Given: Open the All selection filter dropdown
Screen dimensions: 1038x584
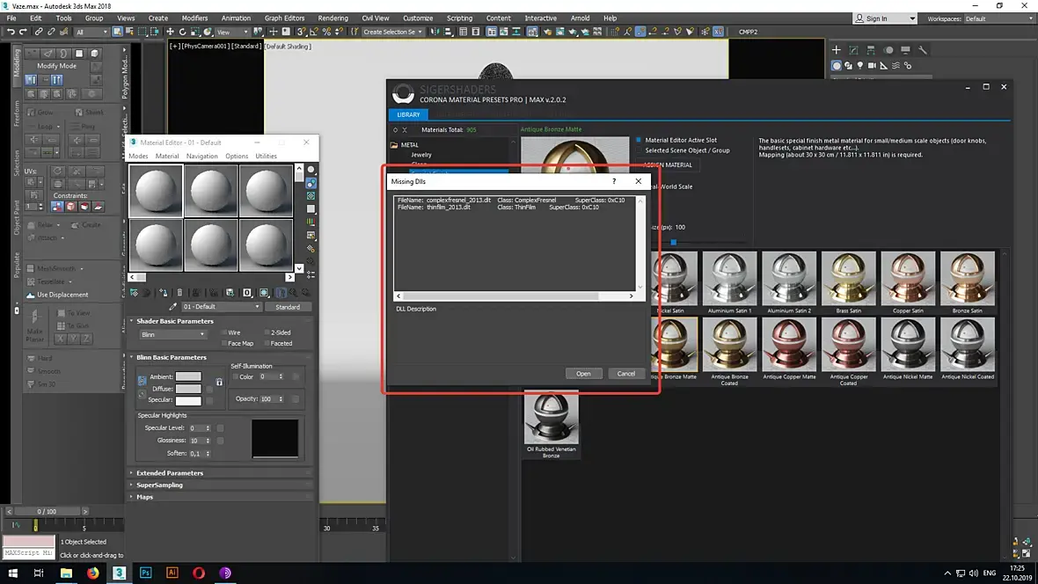Looking at the screenshot, I should pos(91,32).
